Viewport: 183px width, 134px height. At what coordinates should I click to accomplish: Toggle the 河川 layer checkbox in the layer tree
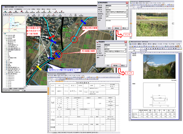pyautogui.click(x=7, y=61)
